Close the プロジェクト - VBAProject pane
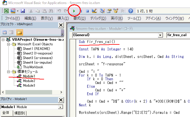The image size is (190, 117). [x=61, y=25]
